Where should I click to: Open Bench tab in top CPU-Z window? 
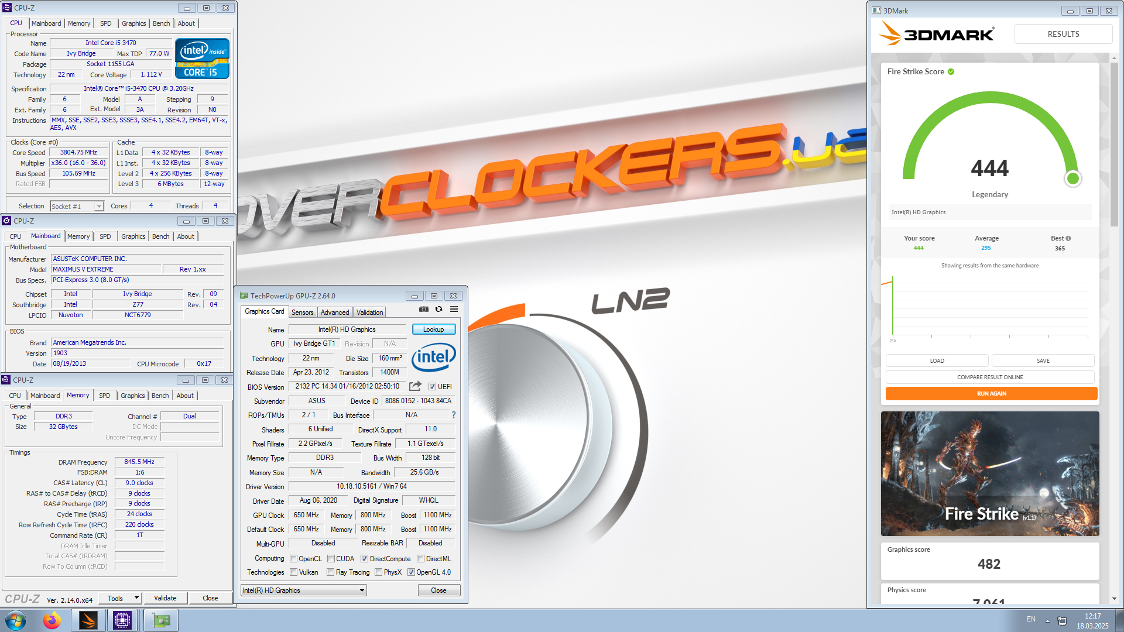point(161,23)
